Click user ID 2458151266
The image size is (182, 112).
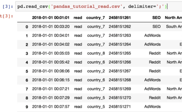click(120, 62)
